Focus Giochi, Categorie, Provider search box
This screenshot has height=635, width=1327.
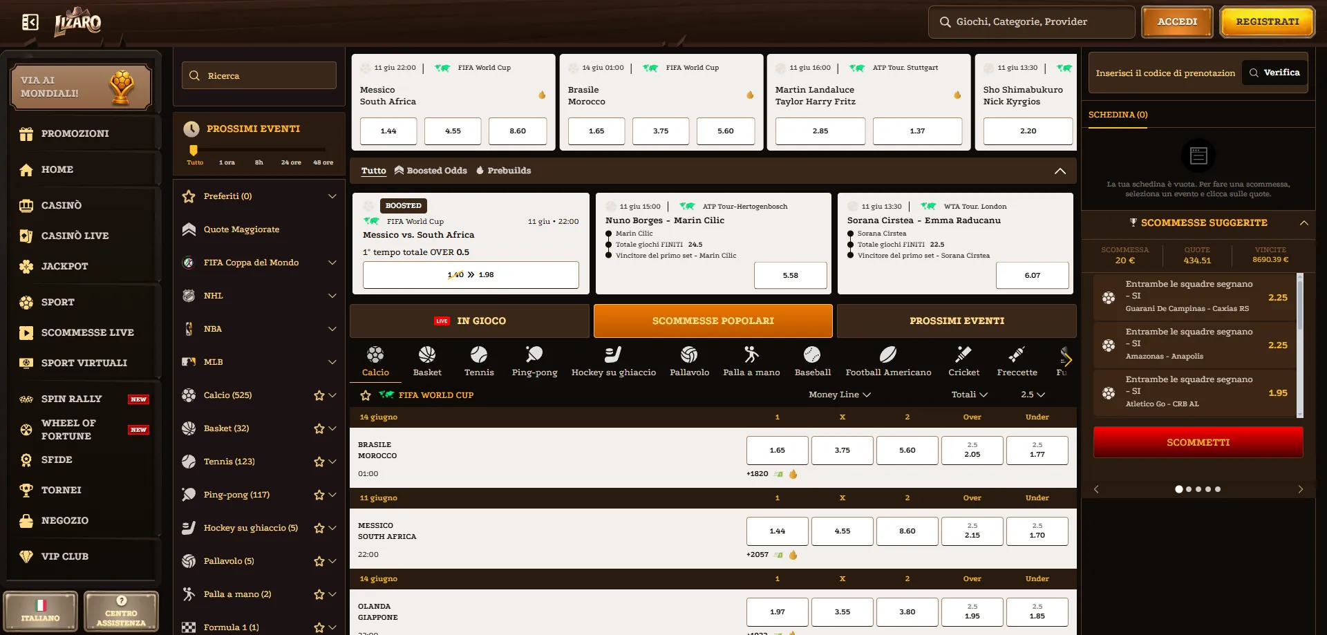click(x=1031, y=22)
